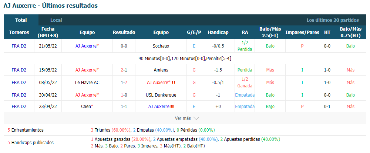The width and height of the screenshot is (370, 153).
Task: Open the Amiens team page
Action: (161, 70)
